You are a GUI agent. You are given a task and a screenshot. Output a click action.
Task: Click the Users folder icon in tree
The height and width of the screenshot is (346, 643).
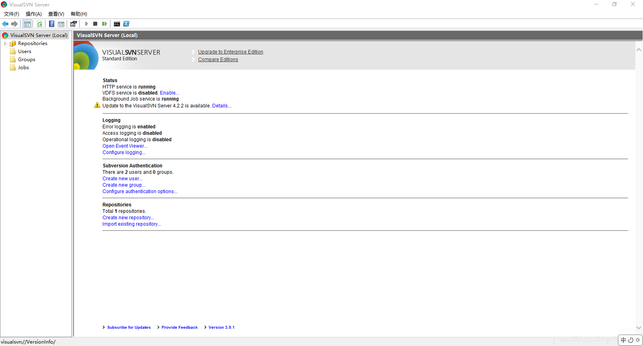coord(13,51)
